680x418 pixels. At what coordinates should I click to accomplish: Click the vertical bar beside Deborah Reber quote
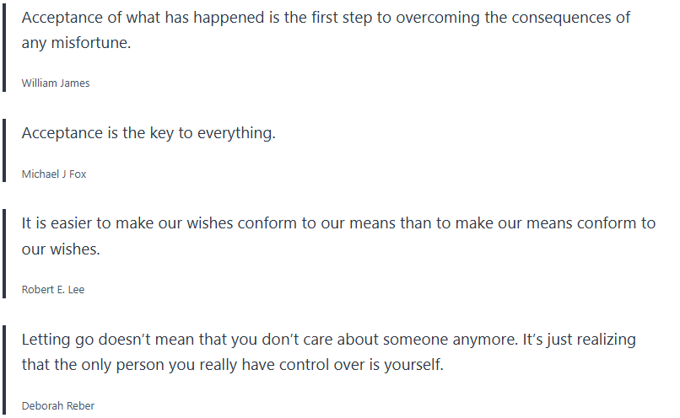pos(5,371)
